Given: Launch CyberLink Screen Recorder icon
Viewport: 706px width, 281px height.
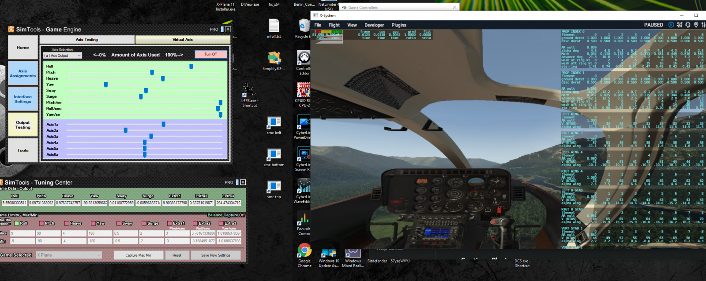Looking at the screenshot, I should tap(304, 159).
